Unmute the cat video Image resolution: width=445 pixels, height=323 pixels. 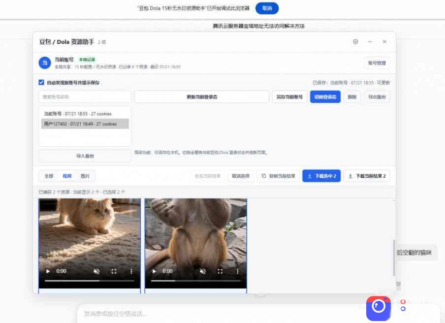(x=96, y=271)
